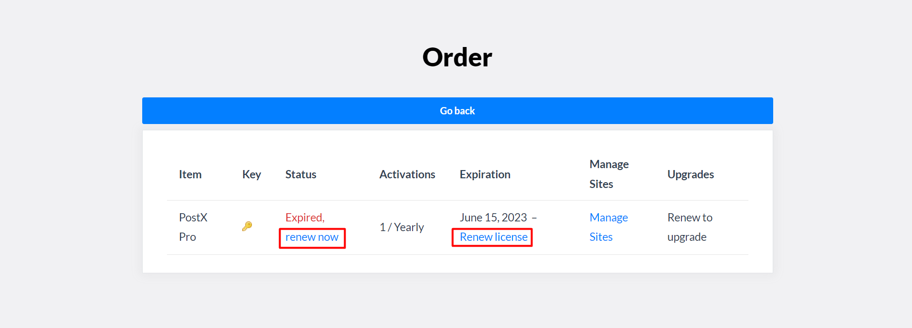Viewport: 912px width, 328px height.
Task: Select the June 15, 2023 expiration date
Action: point(493,218)
